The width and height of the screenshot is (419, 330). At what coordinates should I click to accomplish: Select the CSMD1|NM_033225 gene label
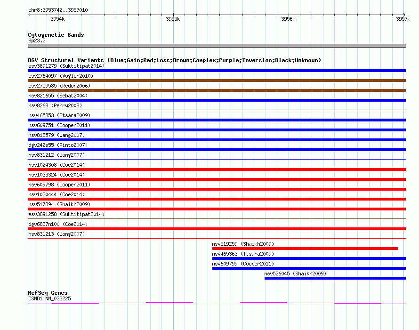[x=49, y=298]
